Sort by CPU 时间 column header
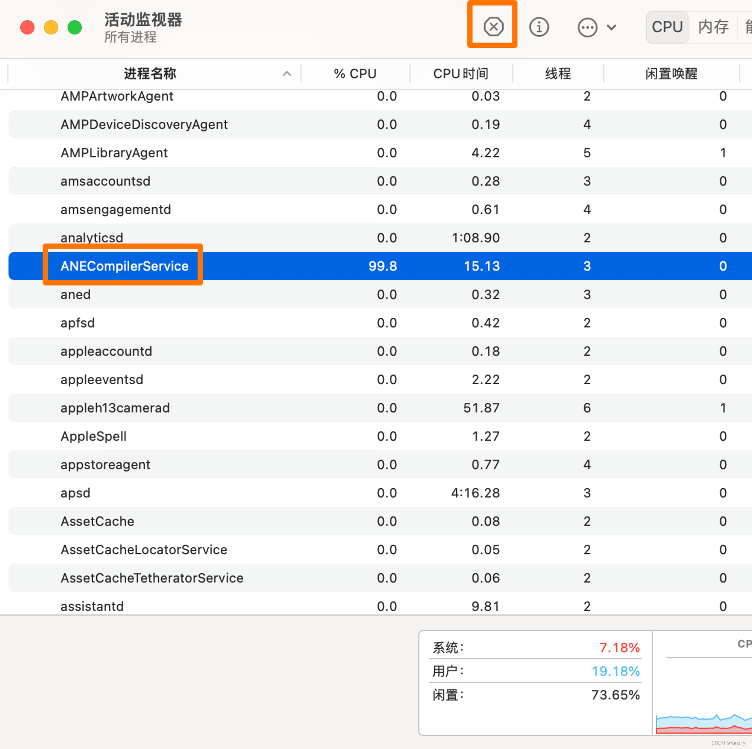Image resolution: width=752 pixels, height=749 pixels. click(x=461, y=74)
